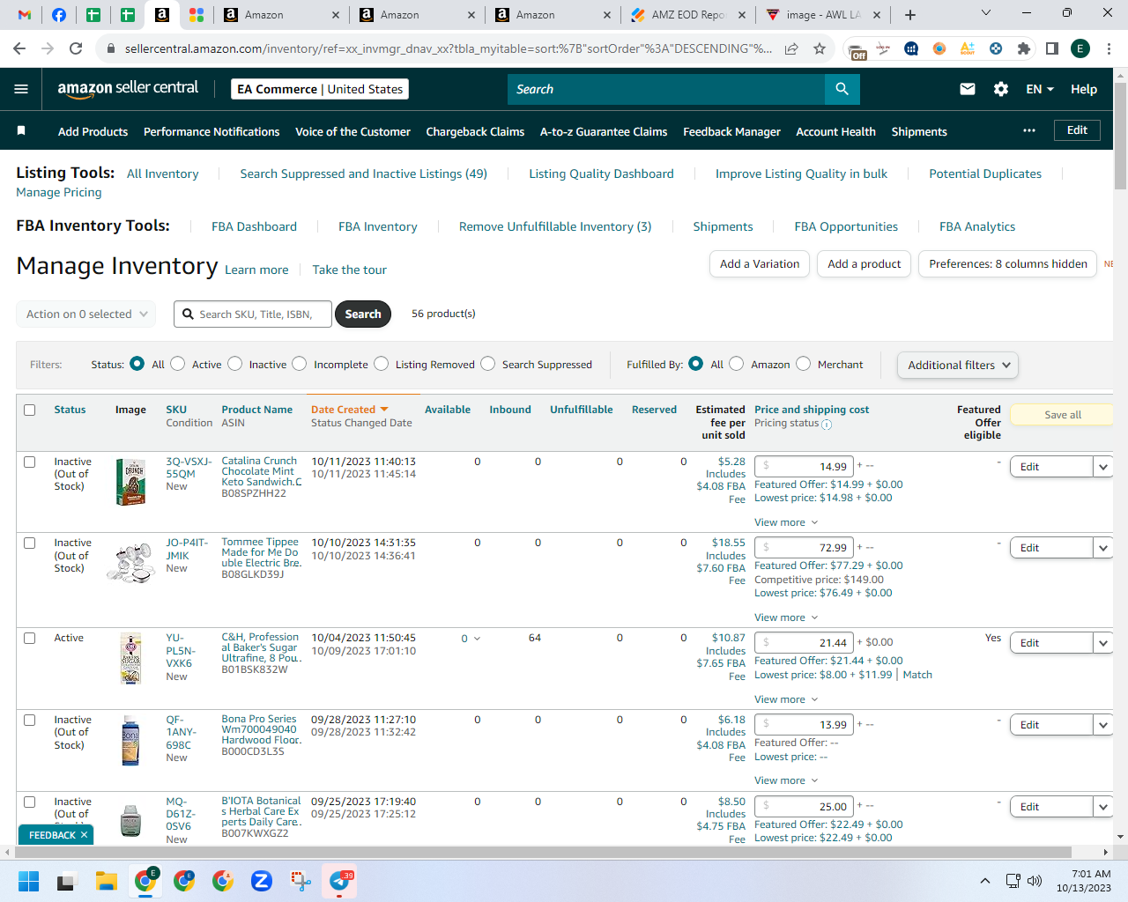Click the magnifier search button in header
The width and height of the screenshot is (1128, 902).
click(842, 89)
